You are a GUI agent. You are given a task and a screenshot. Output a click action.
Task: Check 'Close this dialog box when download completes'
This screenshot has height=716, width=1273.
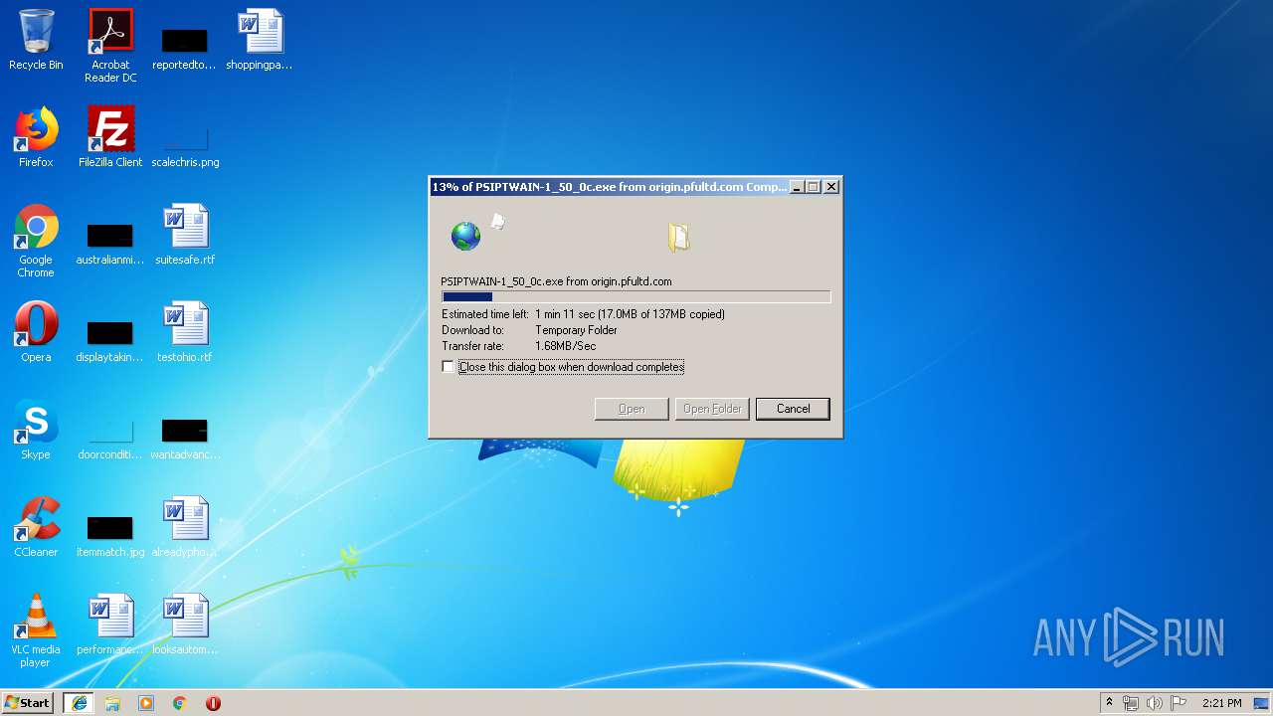click(449, 367)
